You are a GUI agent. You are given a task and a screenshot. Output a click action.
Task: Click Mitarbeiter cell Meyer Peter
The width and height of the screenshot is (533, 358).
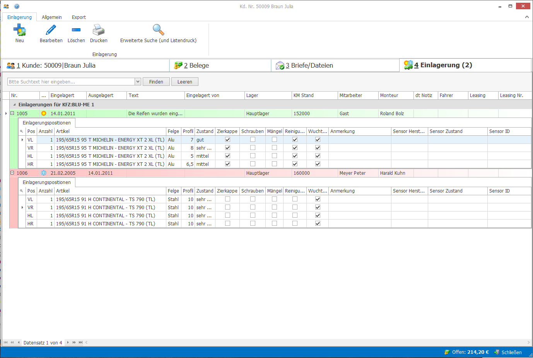pyautogui.click(x=358, y=173)
